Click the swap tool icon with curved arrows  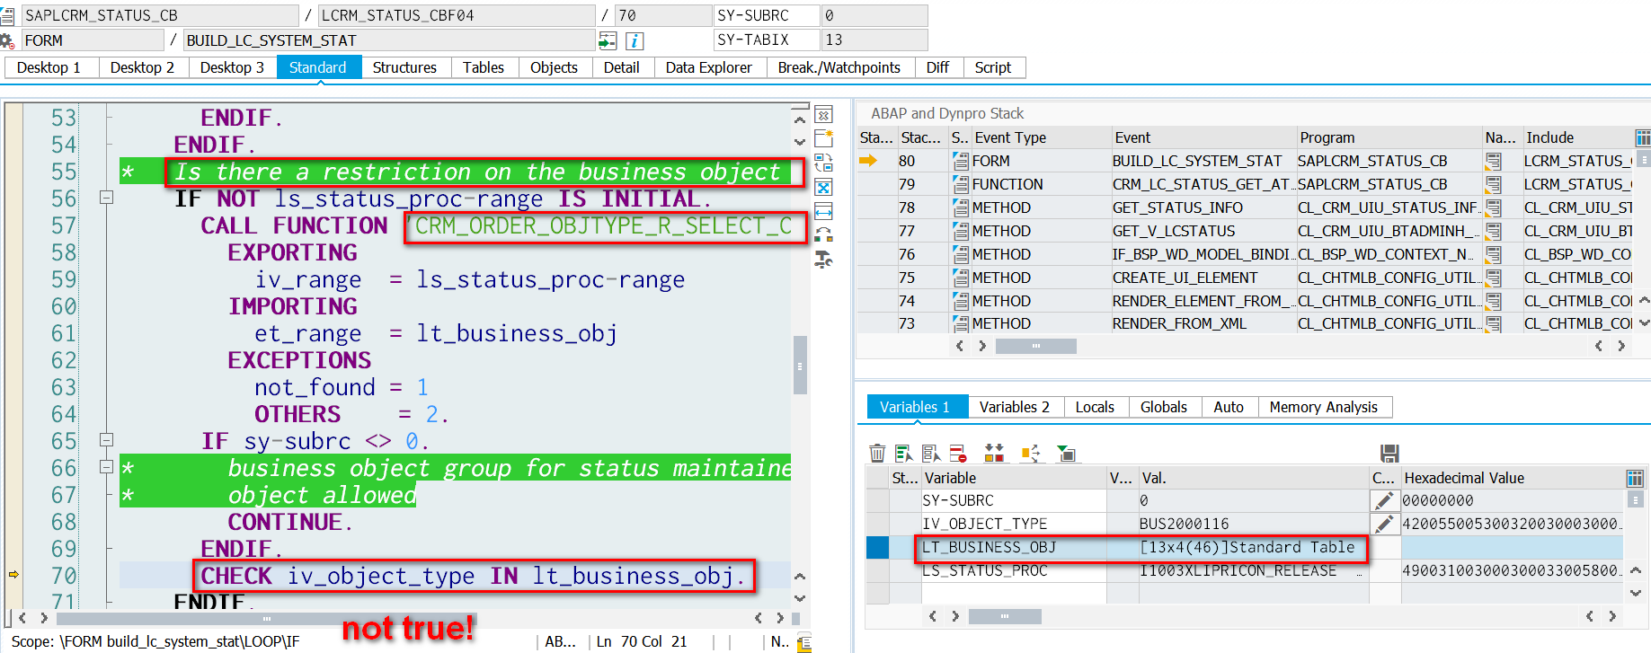point(823,163)
